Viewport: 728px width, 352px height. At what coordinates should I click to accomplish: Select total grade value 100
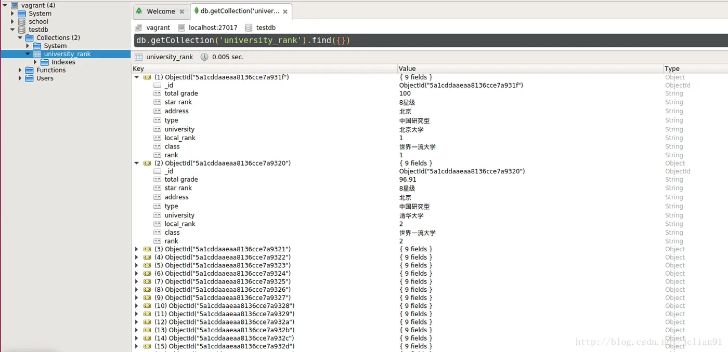(405, 93)
